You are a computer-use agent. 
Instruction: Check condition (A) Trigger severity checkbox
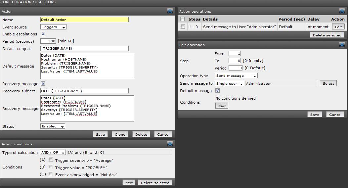(51, 160)
